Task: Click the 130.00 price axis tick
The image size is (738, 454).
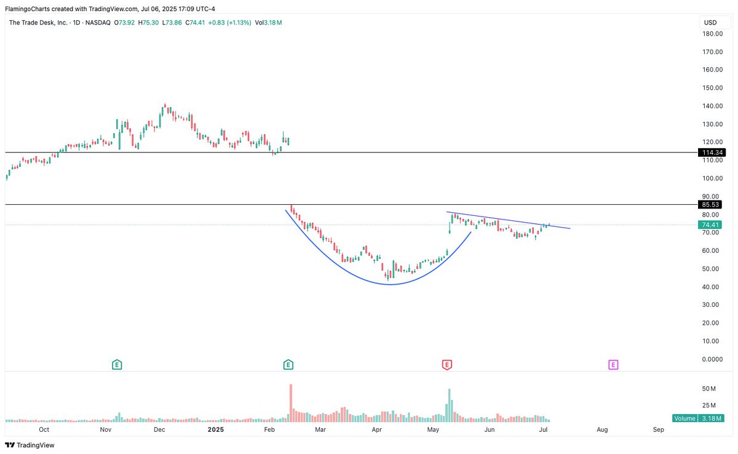Action: coord(712,124)
